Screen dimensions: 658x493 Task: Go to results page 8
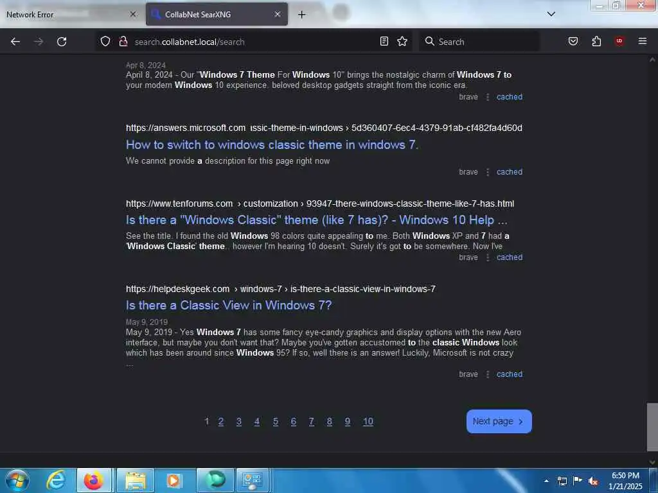pyautogui.click(x=330, y=421)
